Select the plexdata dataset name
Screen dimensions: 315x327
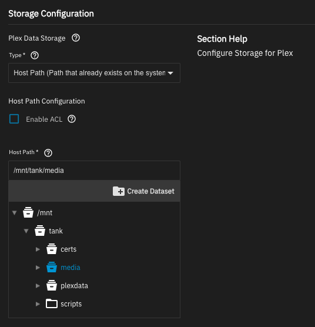75,286
